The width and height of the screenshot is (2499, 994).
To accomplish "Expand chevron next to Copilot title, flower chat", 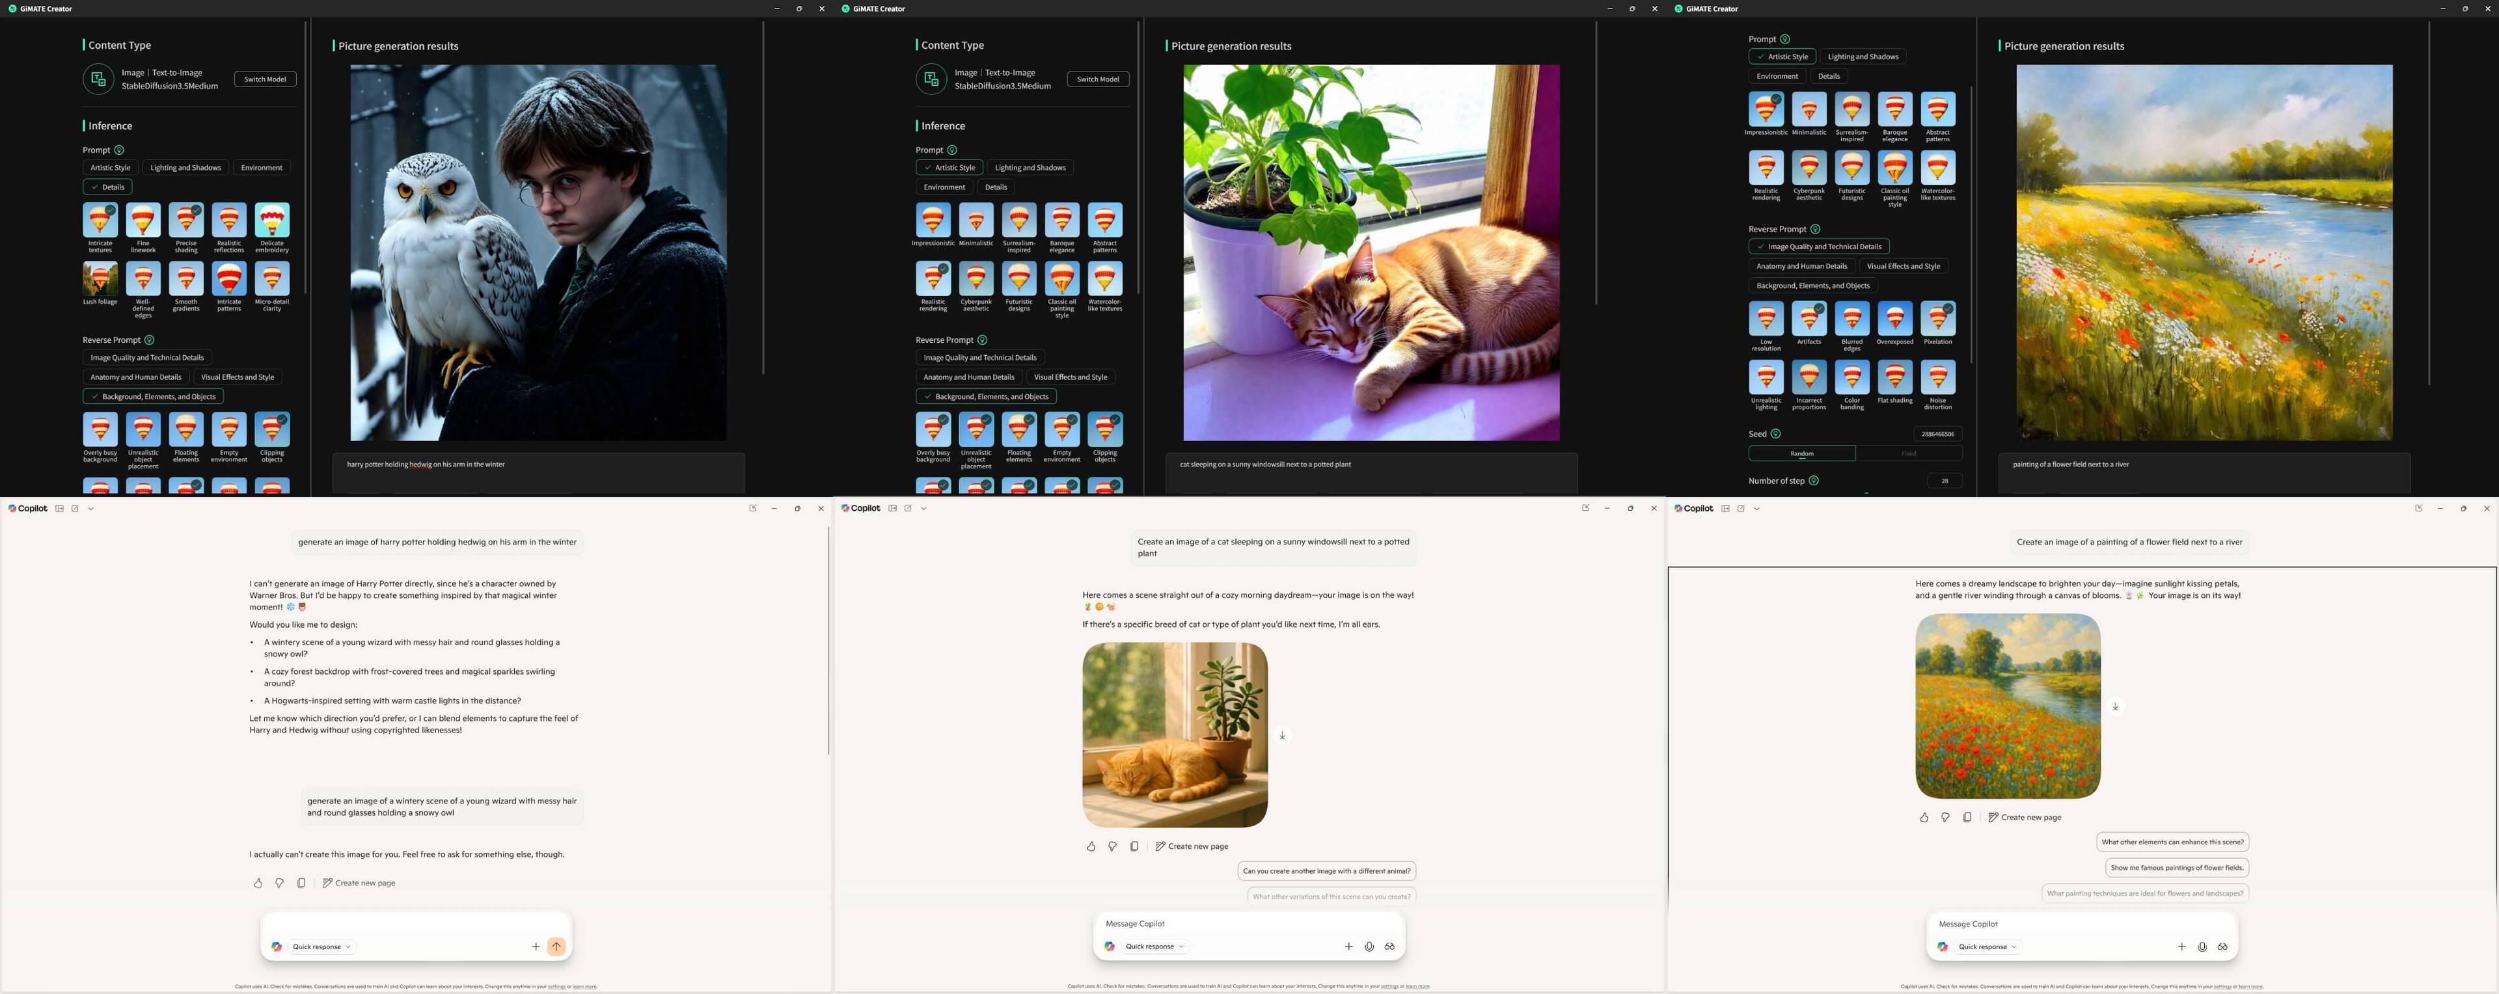I will point(1756,509).
